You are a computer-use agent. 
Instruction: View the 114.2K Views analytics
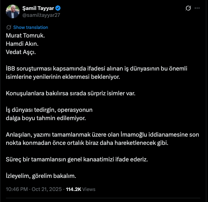81,189
